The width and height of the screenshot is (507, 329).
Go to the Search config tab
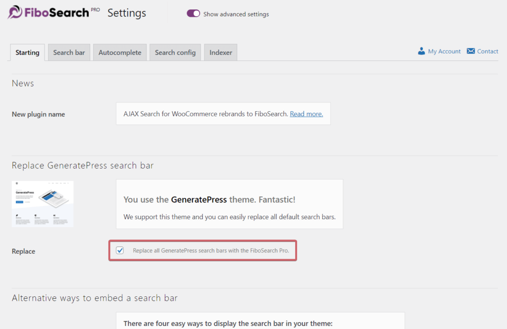(175, 52)
